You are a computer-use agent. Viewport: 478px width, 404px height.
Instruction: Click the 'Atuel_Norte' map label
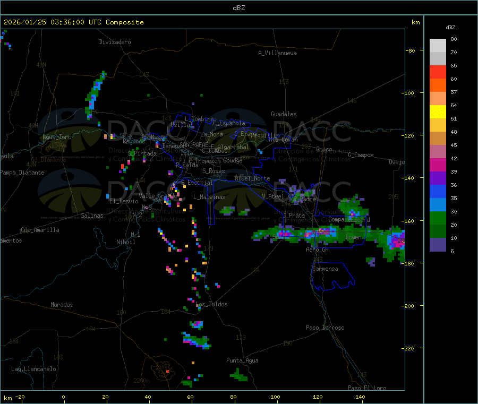(252, 178)
